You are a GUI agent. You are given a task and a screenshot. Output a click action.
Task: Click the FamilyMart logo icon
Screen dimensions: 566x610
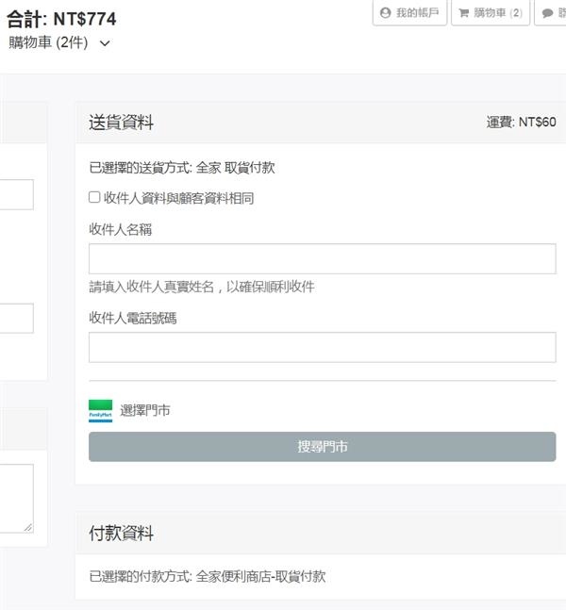click(x=100, y=411)
